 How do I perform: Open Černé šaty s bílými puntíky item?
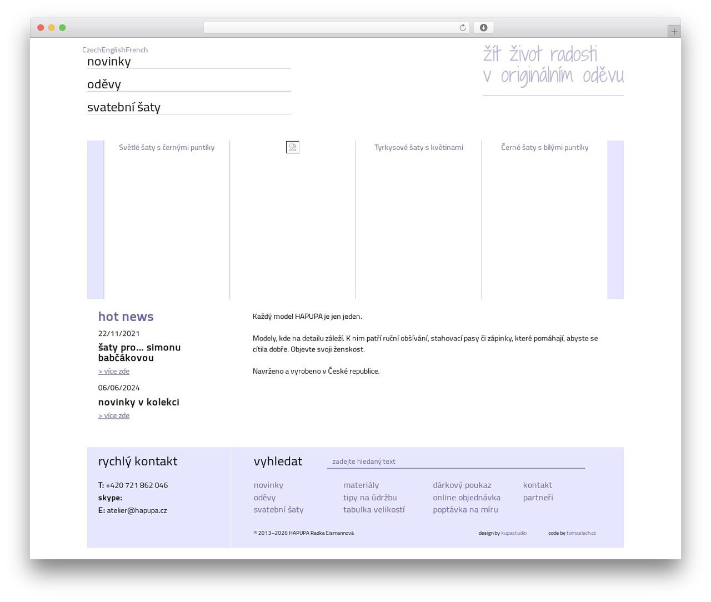click(544, 147)
